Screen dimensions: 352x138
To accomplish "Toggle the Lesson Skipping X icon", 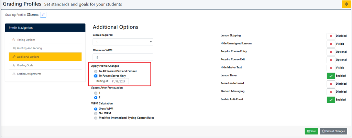I will (x=331, y=36).
